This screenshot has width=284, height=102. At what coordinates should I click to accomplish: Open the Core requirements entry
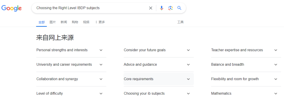tap(159, 79)
